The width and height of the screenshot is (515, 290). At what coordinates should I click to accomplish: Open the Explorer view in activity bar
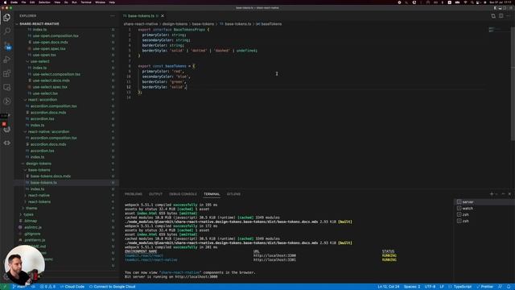click(7, 17)
